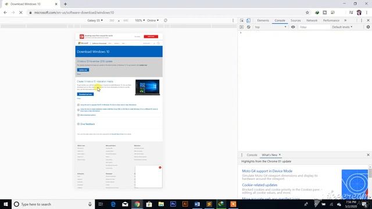Open the 100% zoom dropdown

(x=139, y=20)
